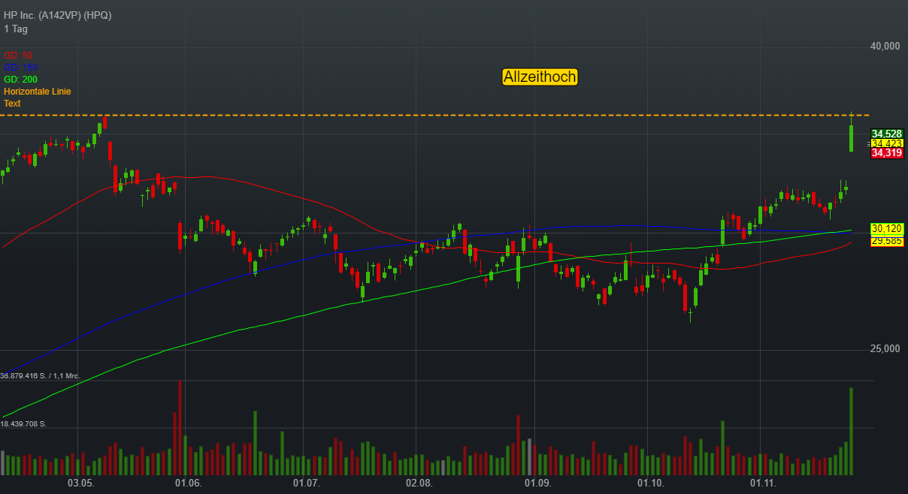Click the "01.07." date axis label
The height and width of the screenshot is (494, 908).
pyautogui.click(x=307, y=483)
